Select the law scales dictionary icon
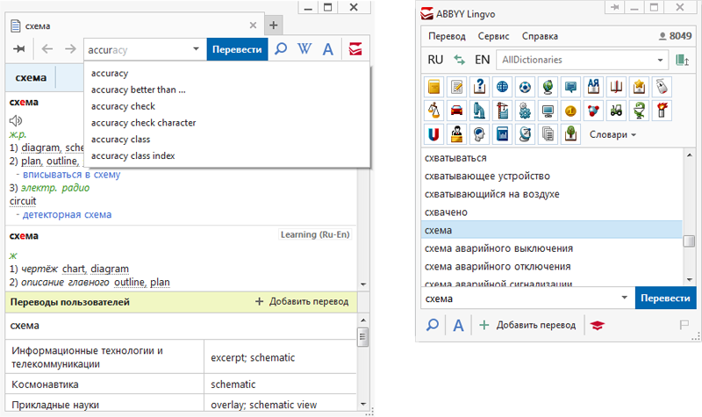The width and height of the screenshot is (702, 417). point(433,111)
